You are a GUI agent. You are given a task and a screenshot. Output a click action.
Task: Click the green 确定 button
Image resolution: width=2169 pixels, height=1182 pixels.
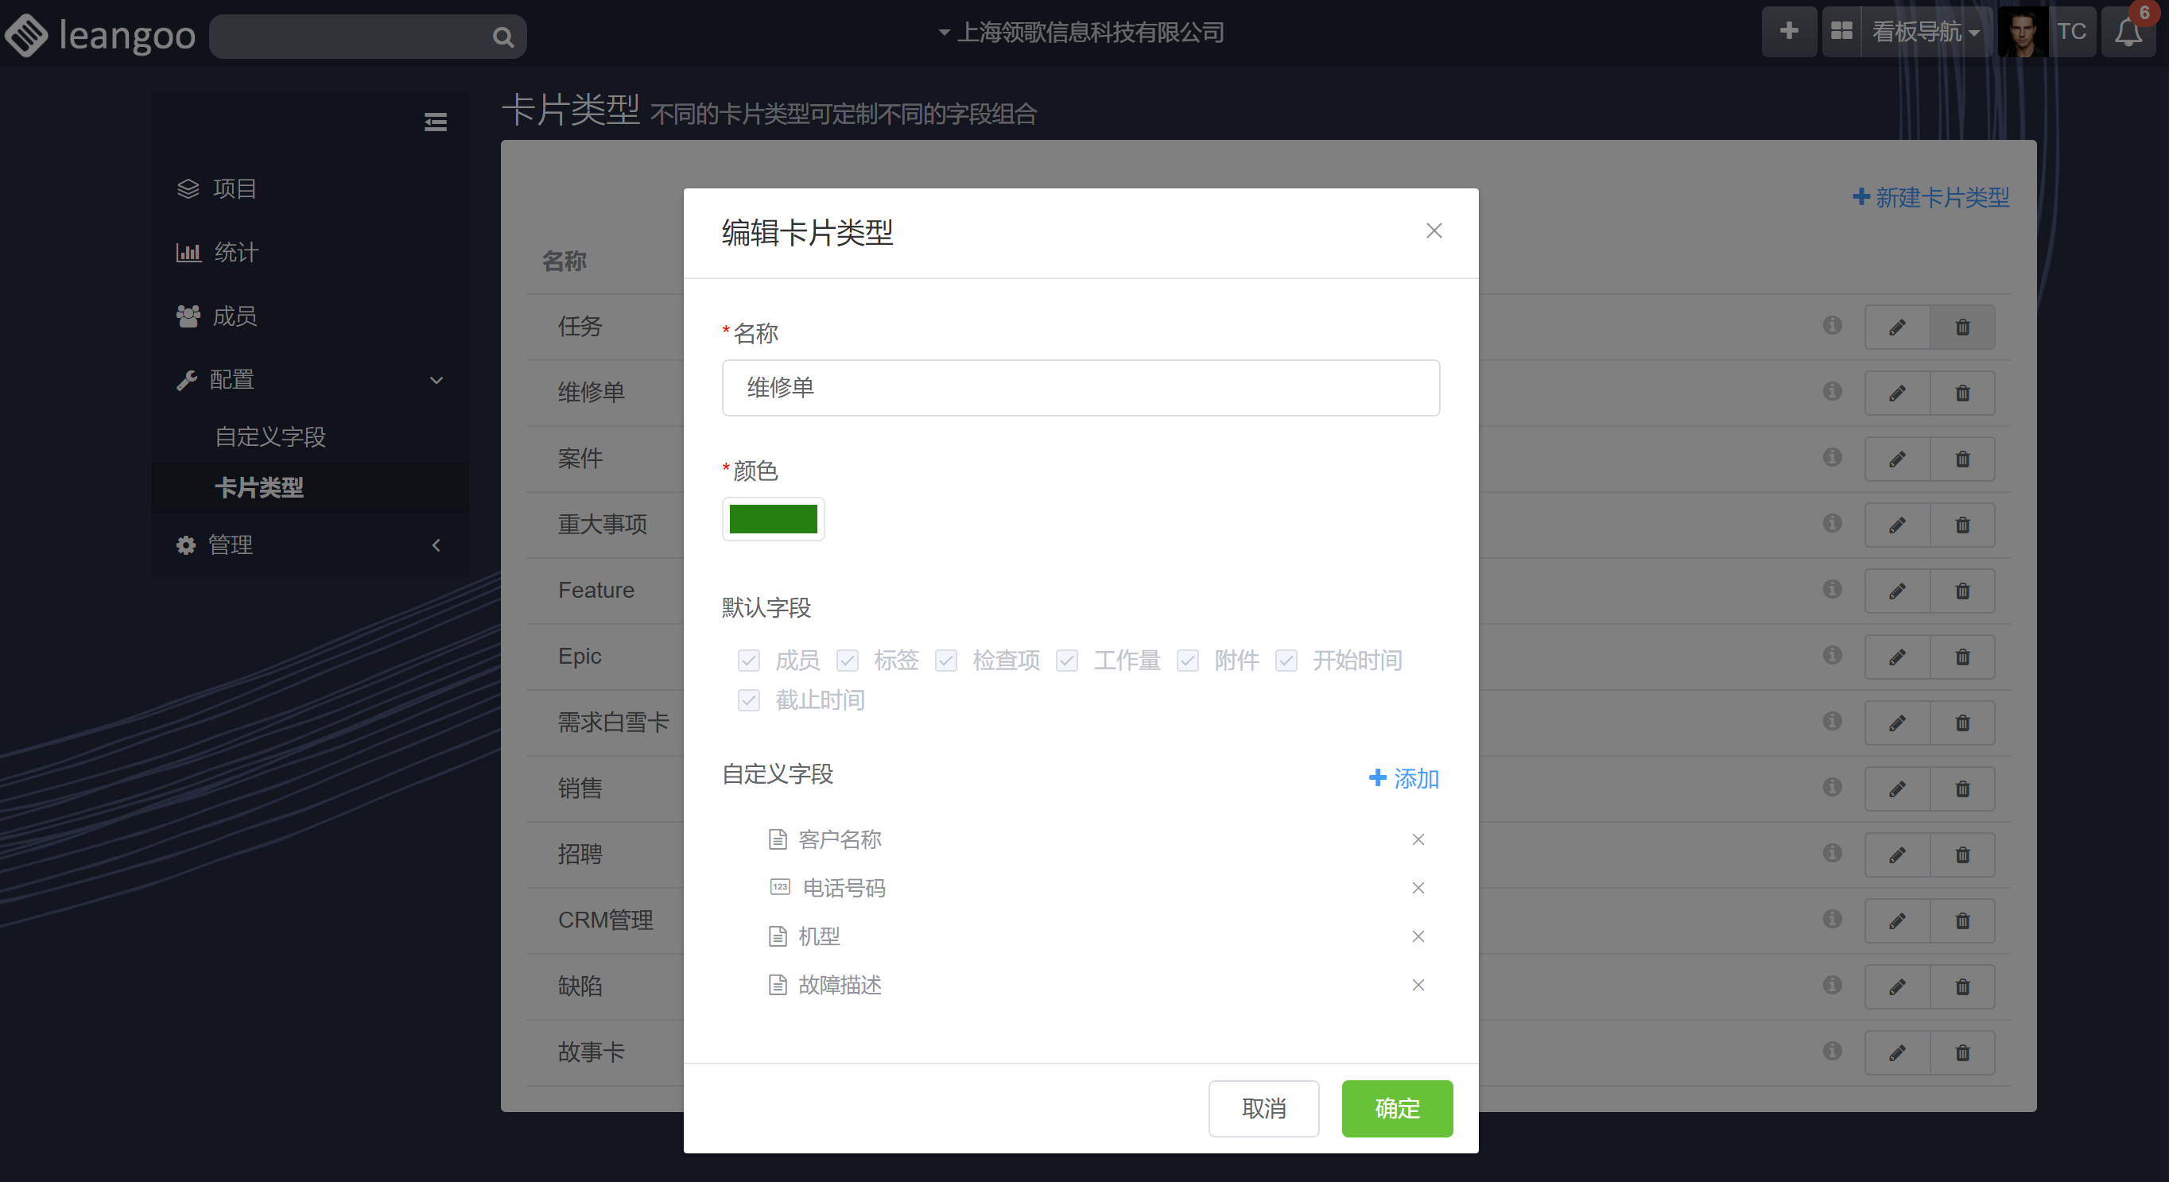click(x=1397, y=1109)
